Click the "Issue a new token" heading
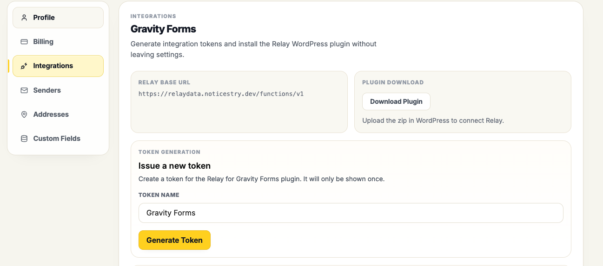 pyautogui.click(x=174, y=166)
